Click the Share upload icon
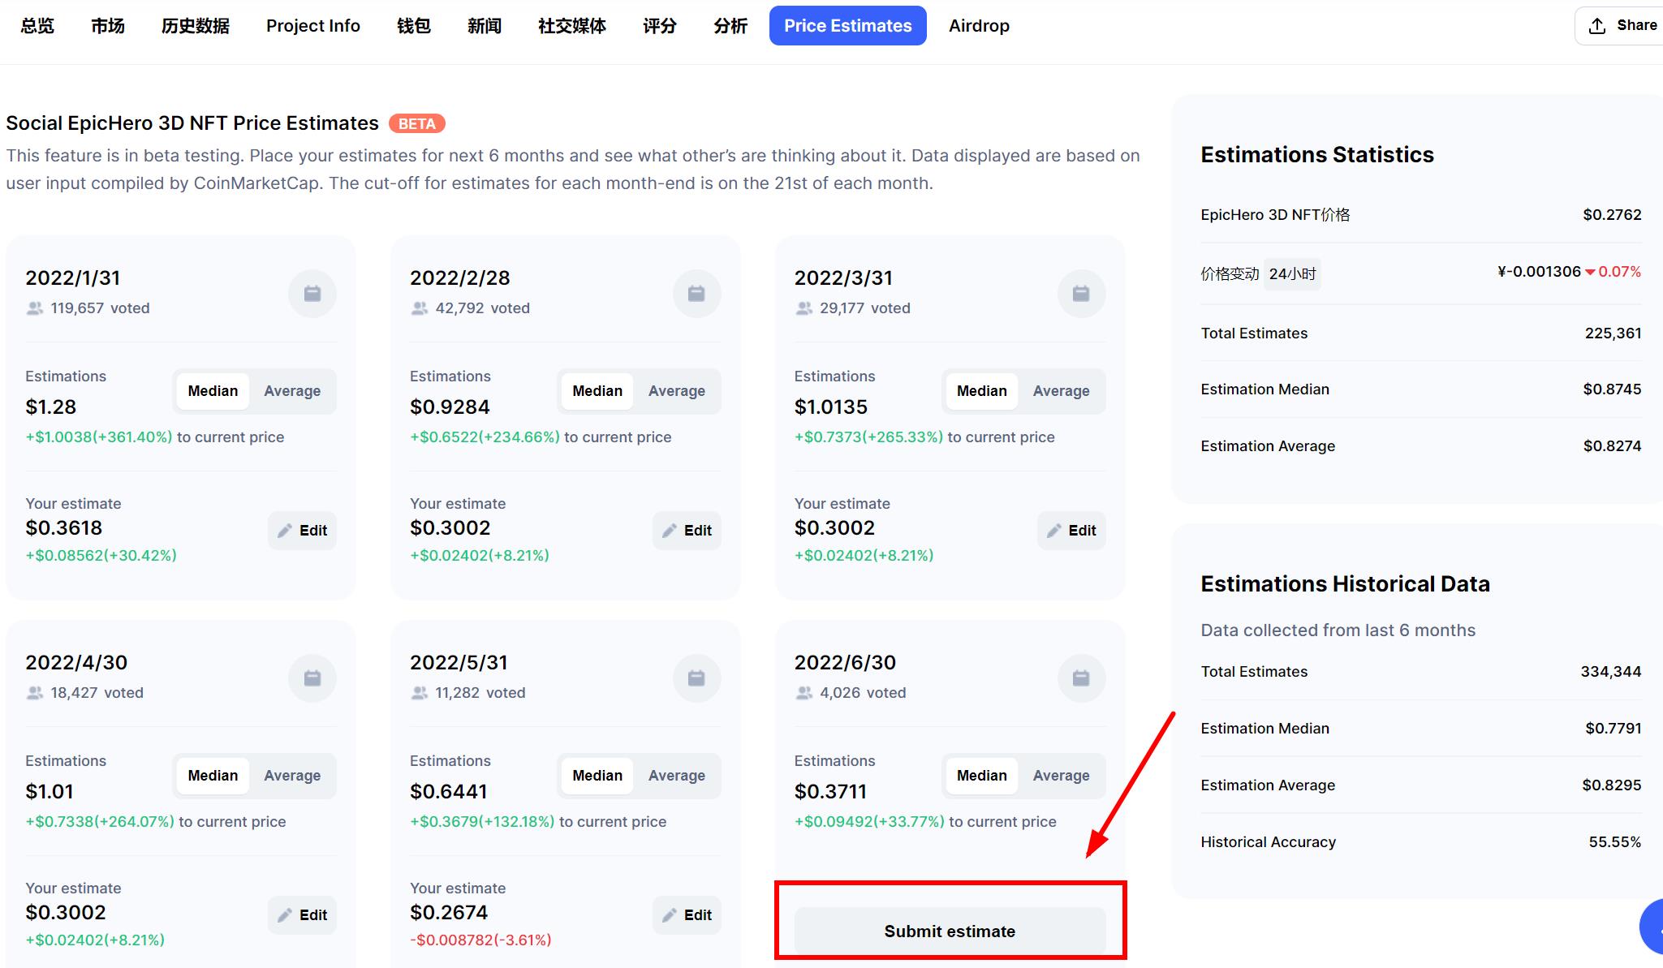Screen dimensions: 1663x968 pyautogui.click(x=1597, y=26)
